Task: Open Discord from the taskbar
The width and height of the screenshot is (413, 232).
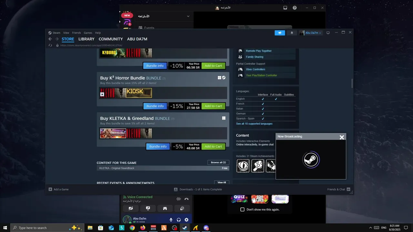Action: (206, 228)
